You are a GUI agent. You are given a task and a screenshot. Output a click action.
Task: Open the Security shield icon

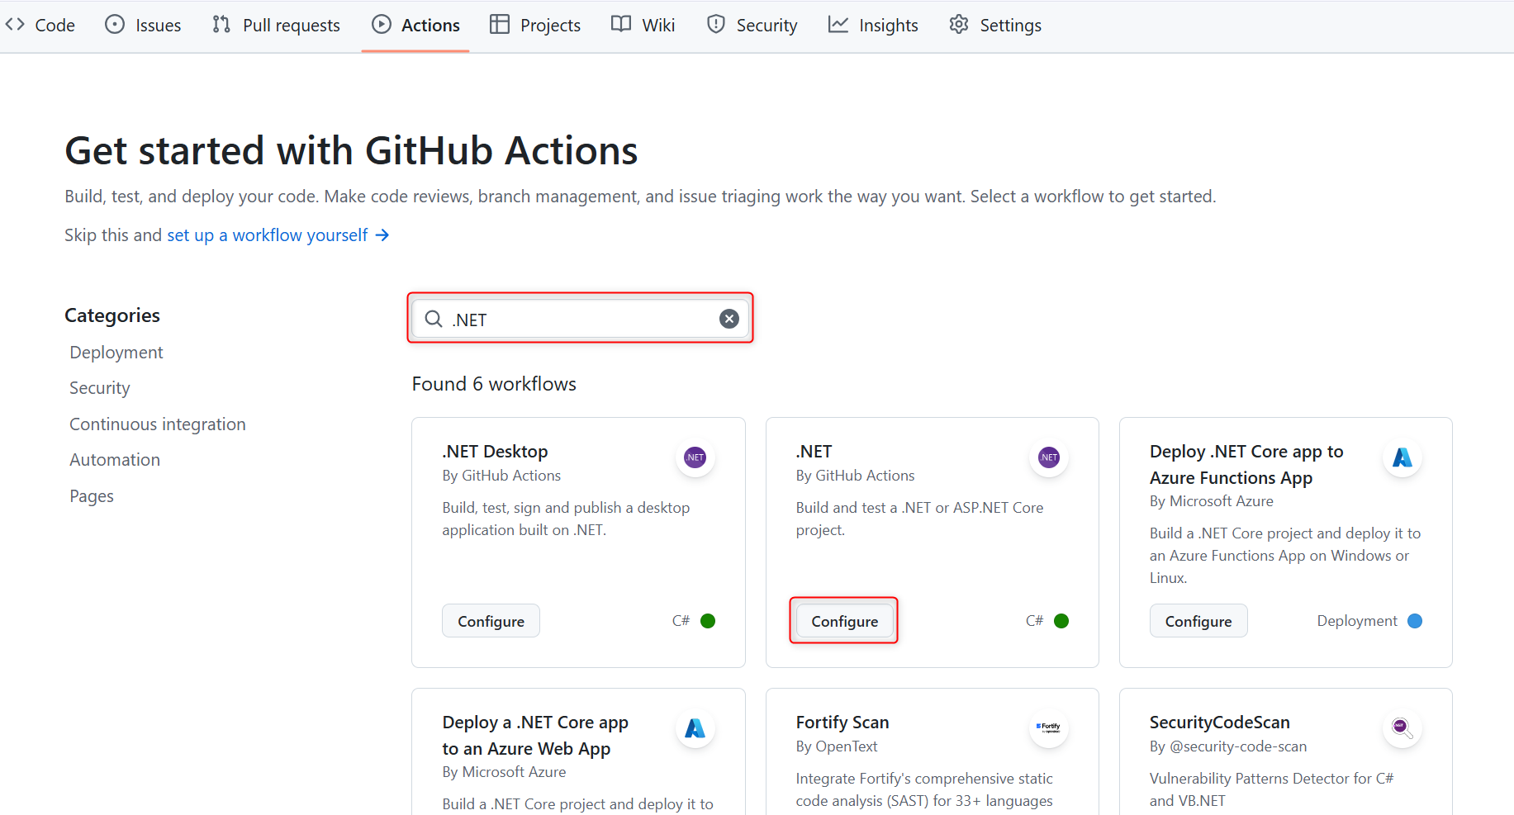point(715,25)
